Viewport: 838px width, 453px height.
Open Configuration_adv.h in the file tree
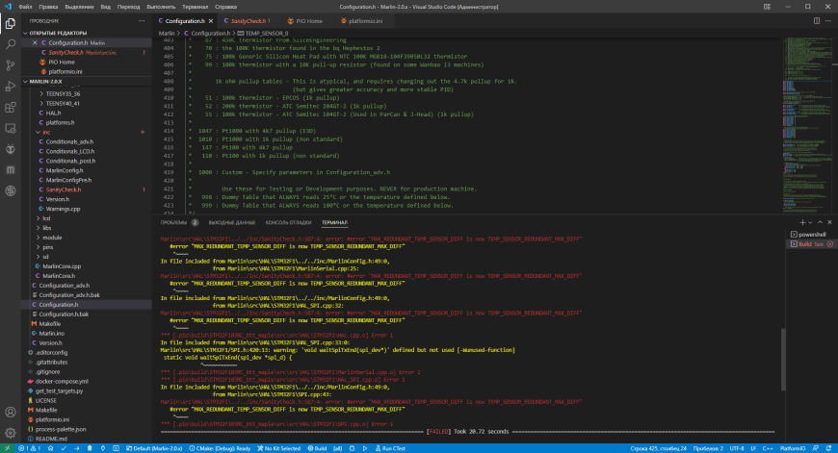coord(65,286)
